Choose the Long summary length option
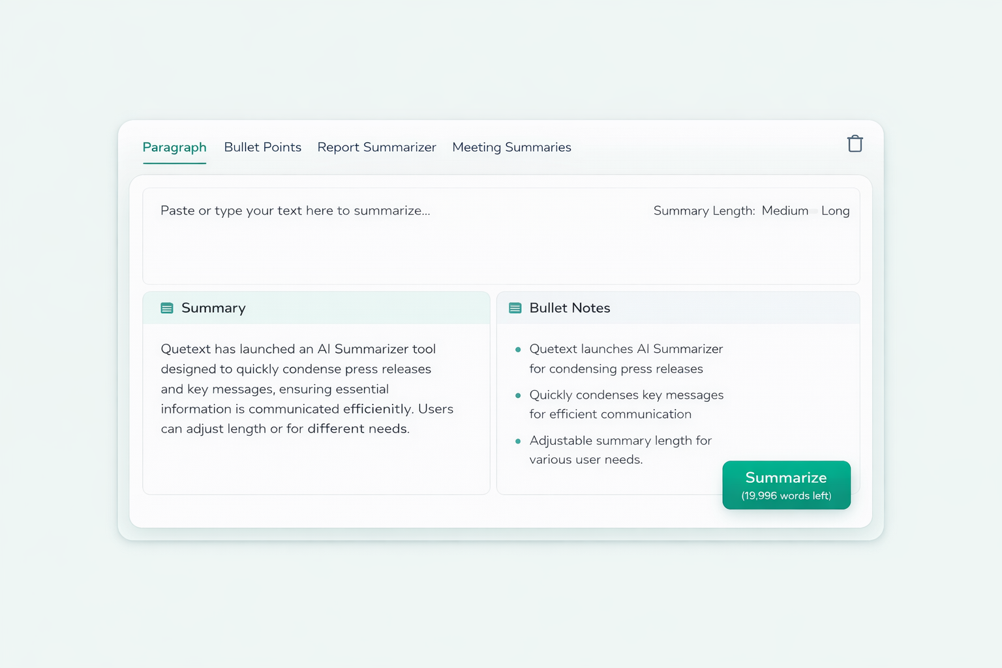 coord(835,211)
